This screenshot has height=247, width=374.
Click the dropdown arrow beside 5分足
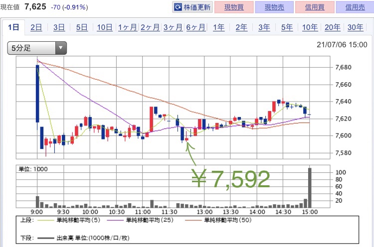click(61, 48)
